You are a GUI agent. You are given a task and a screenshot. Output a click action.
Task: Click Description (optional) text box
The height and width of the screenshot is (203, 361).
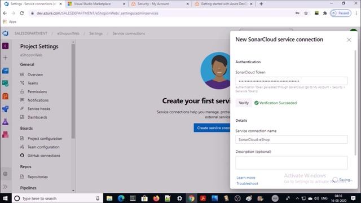tap(292, 163)
